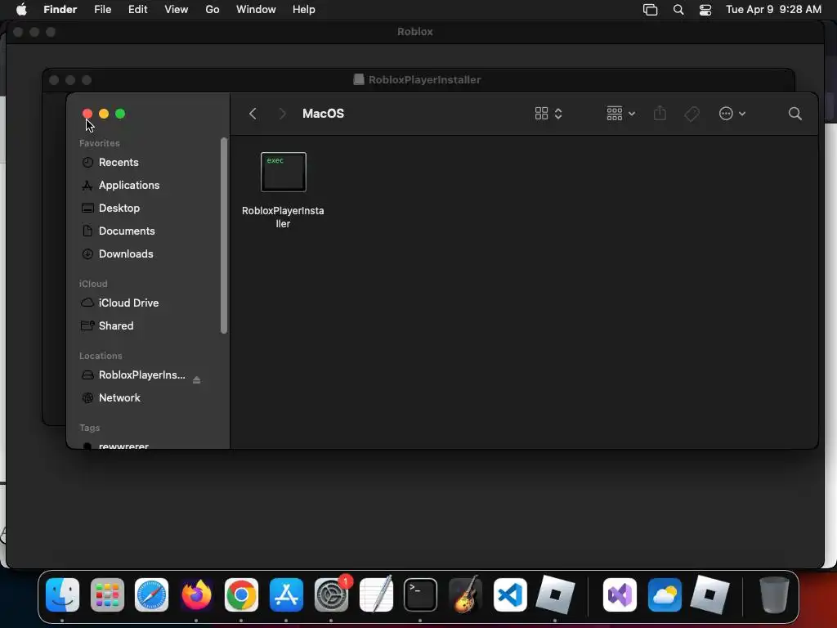Open the Help menu
The height and width of the screenshot is (628, 837).
[x=304, y=9]
